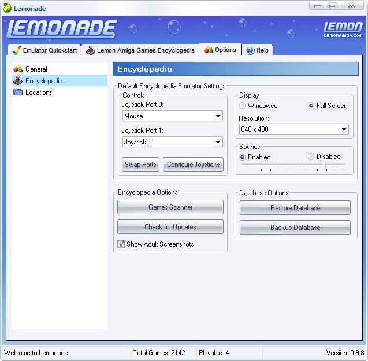Minimize the Lemonade window
Screen dimensions: 368x361
tap(318, 6)
